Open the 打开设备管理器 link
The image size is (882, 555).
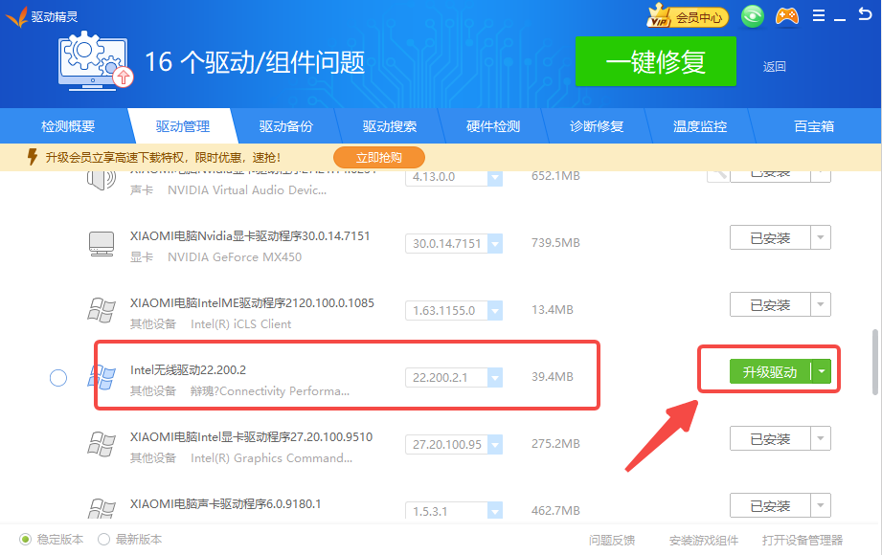click(x=803, y=541)
